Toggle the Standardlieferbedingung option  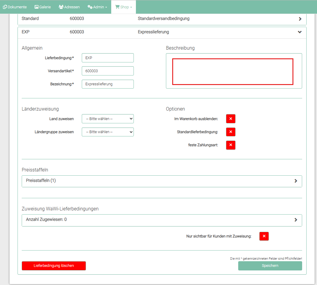(x=230, y=132)
